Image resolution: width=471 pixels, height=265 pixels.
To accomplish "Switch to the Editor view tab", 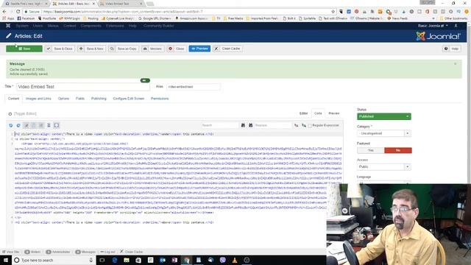I will pos(303,113).
